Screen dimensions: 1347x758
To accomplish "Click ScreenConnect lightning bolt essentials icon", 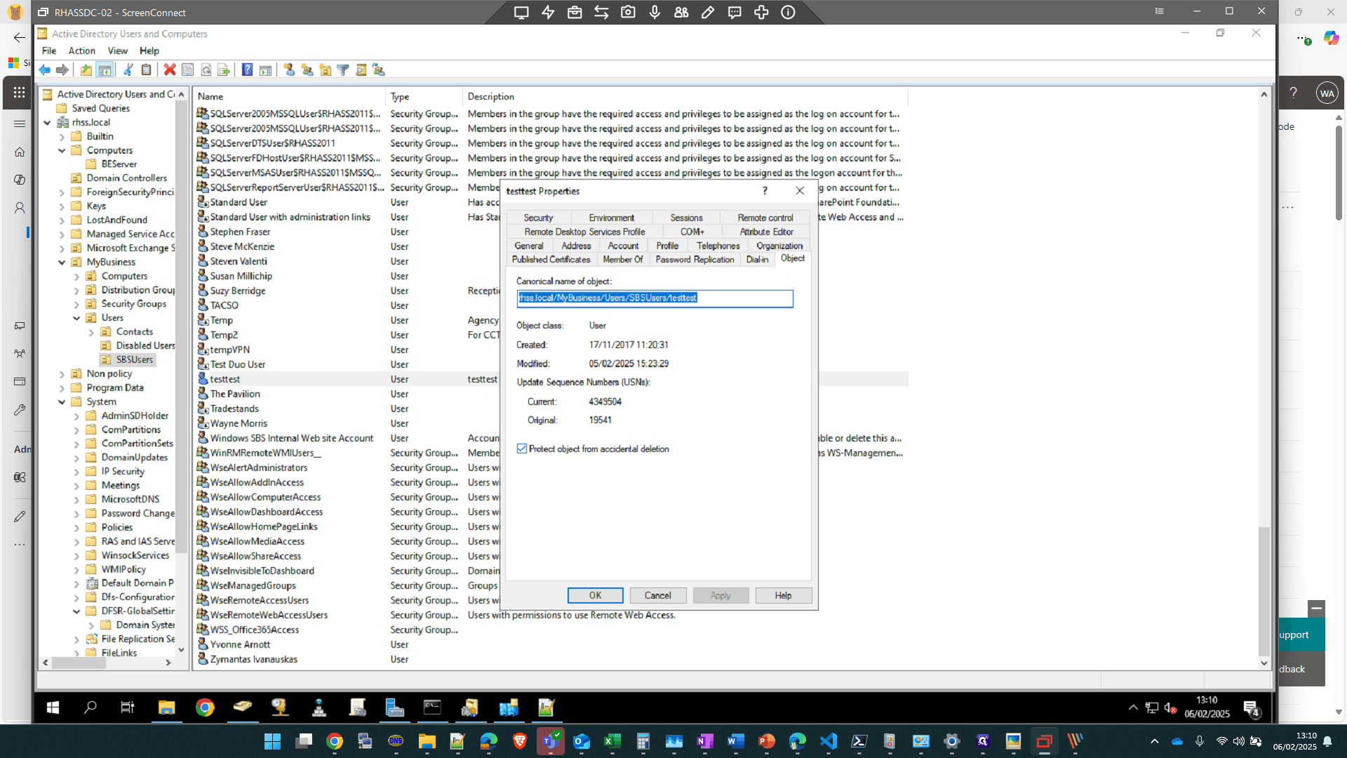I will [548, 12].
